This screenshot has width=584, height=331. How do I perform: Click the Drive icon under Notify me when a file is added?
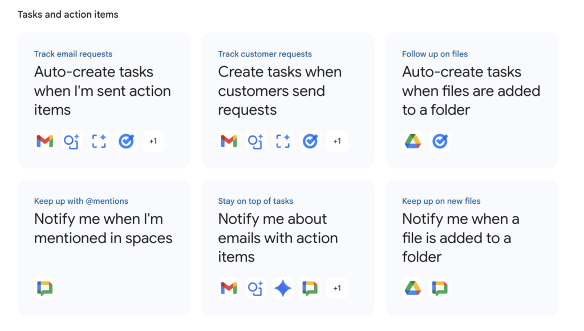pos(412,288)
